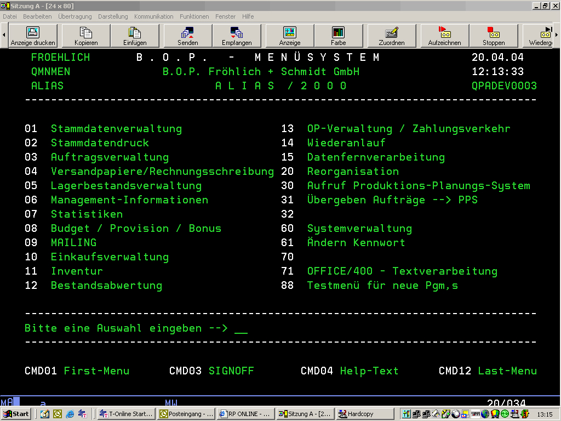Click the Senden transfer icon
561x421 pixels.
point(188,36)
